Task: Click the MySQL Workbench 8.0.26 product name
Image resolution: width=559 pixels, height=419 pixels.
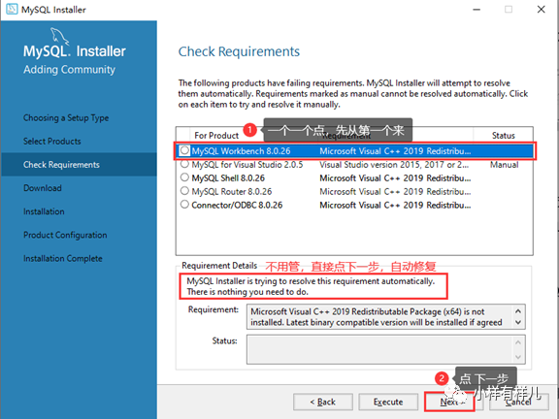Action: [241, 151]
